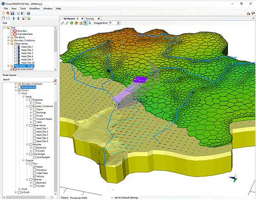The image size is (256, 200).
Task: Click the 3D axis orientation gizmo
Action: tap(234, 178)
